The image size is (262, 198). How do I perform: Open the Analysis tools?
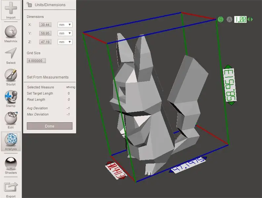11,141
